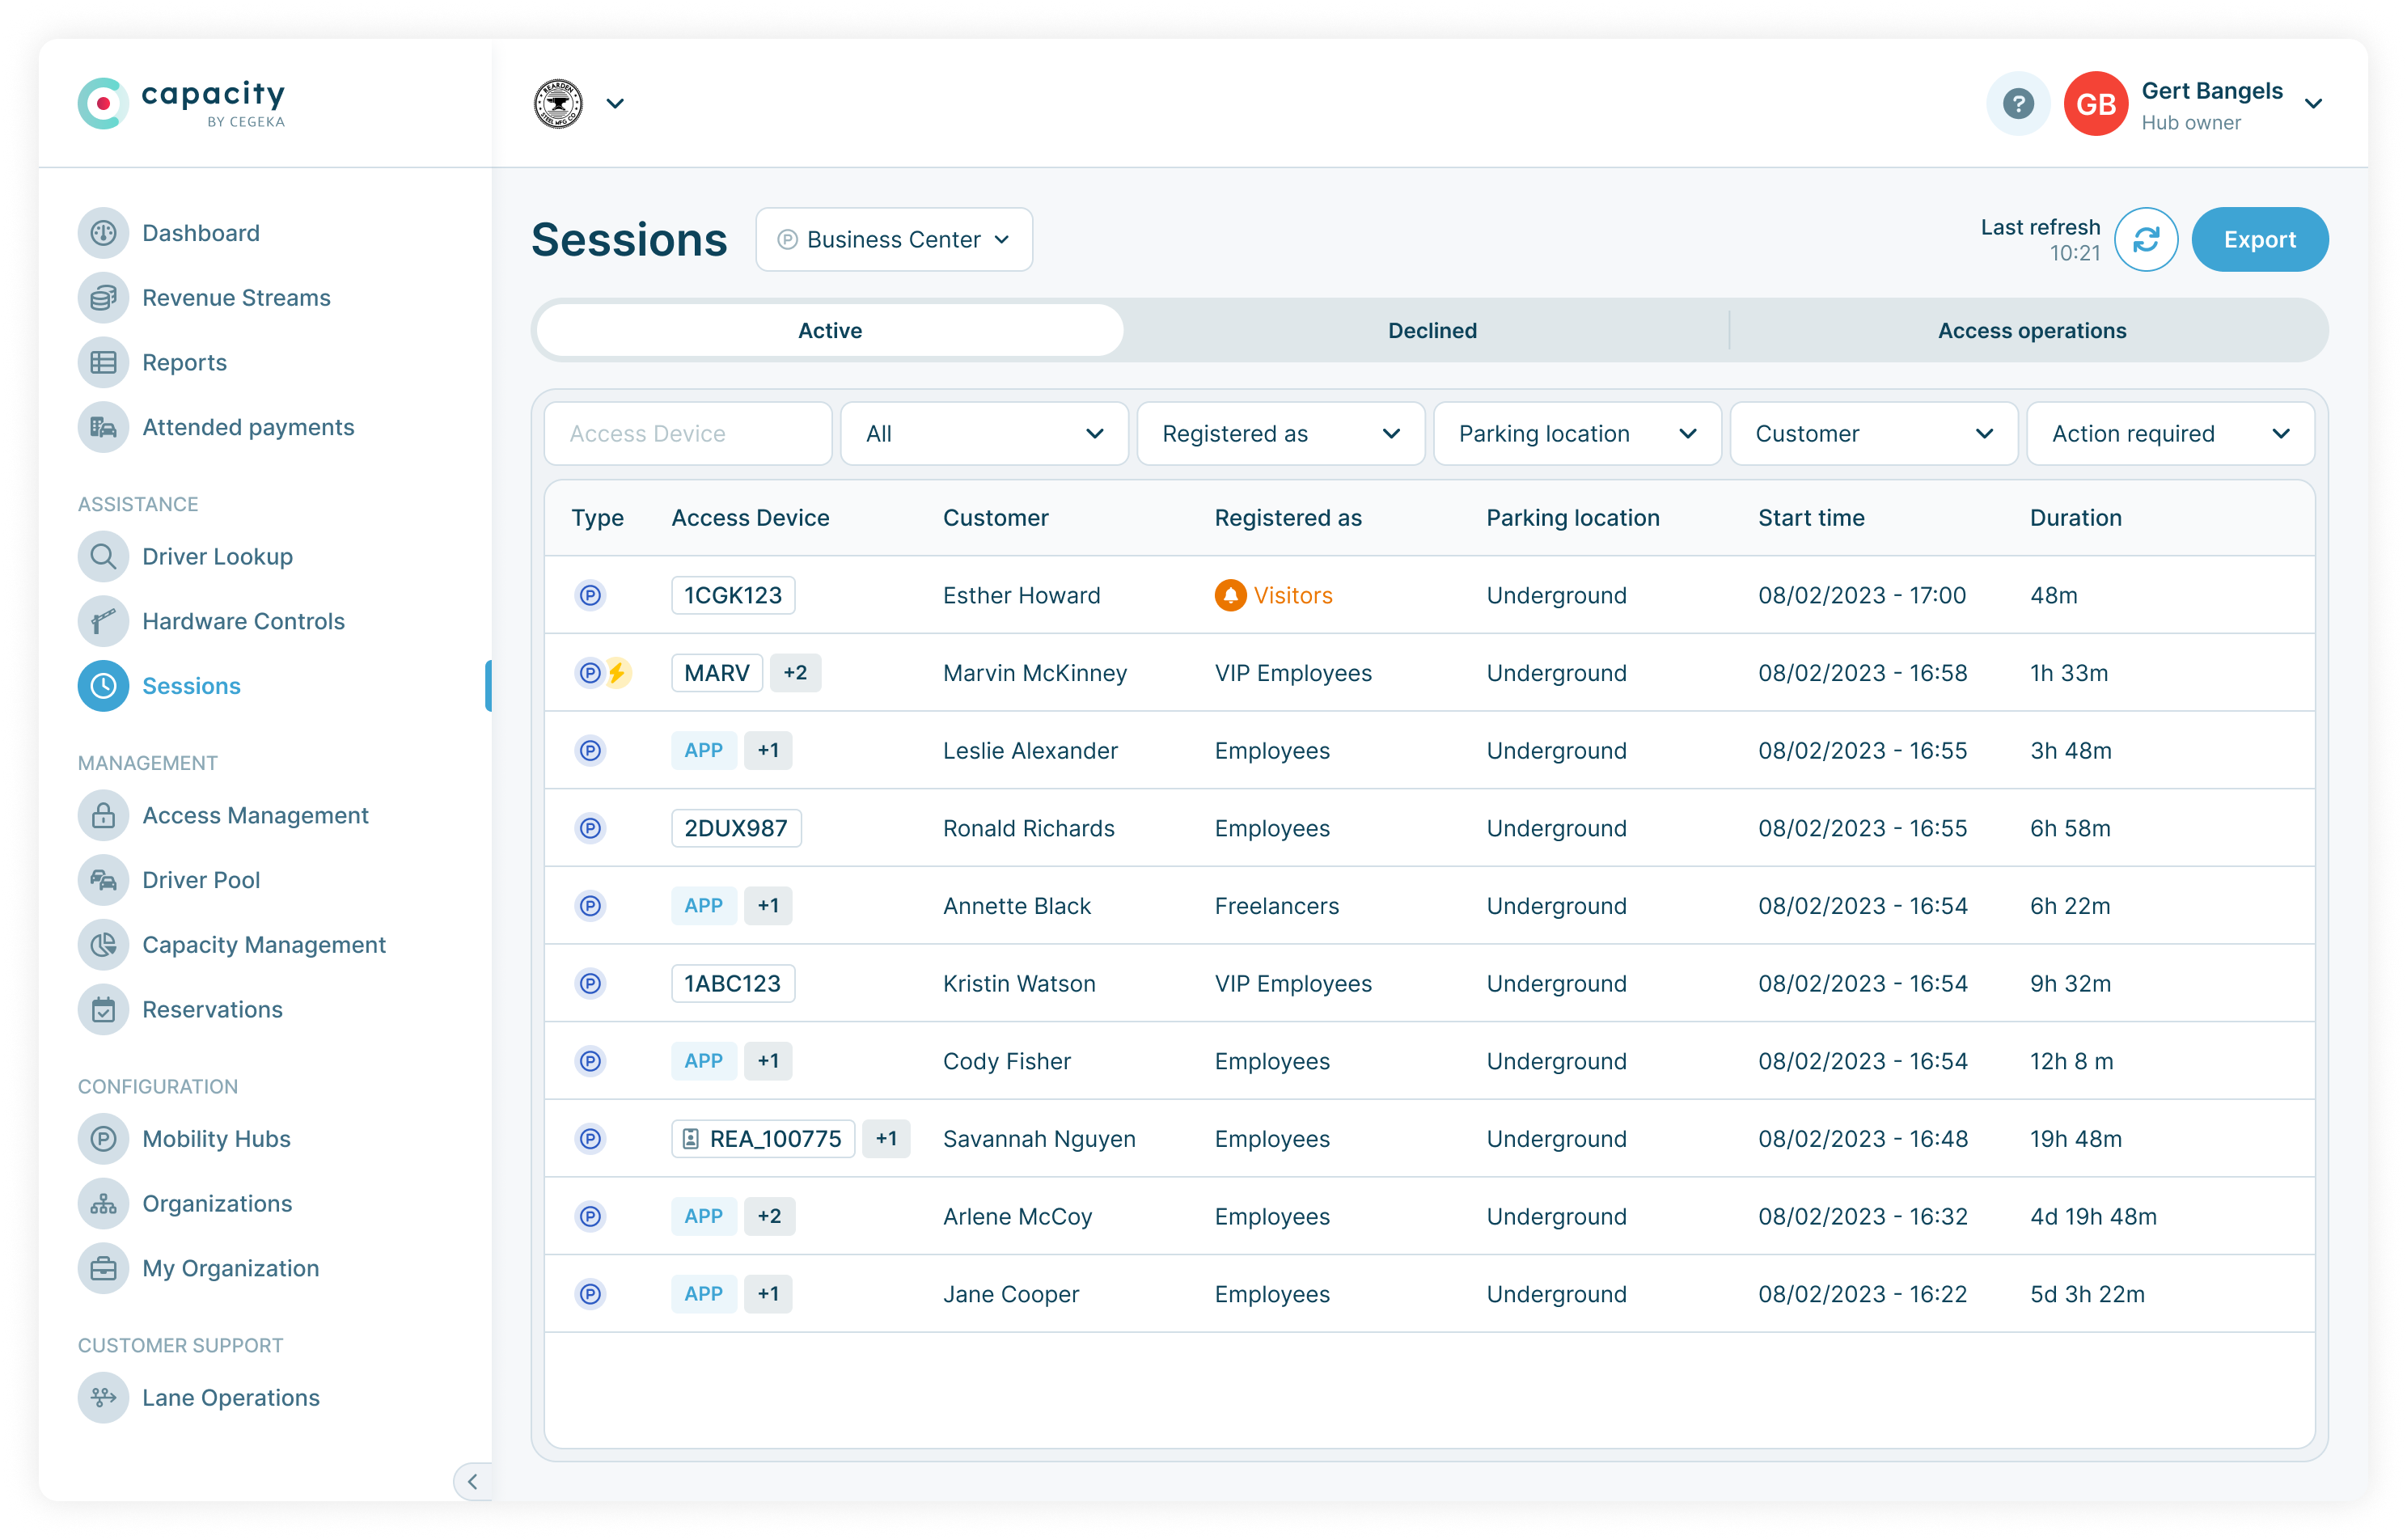
Task: Click the refresh icon next to Last refresh
Action: [x=2146, y=240]
